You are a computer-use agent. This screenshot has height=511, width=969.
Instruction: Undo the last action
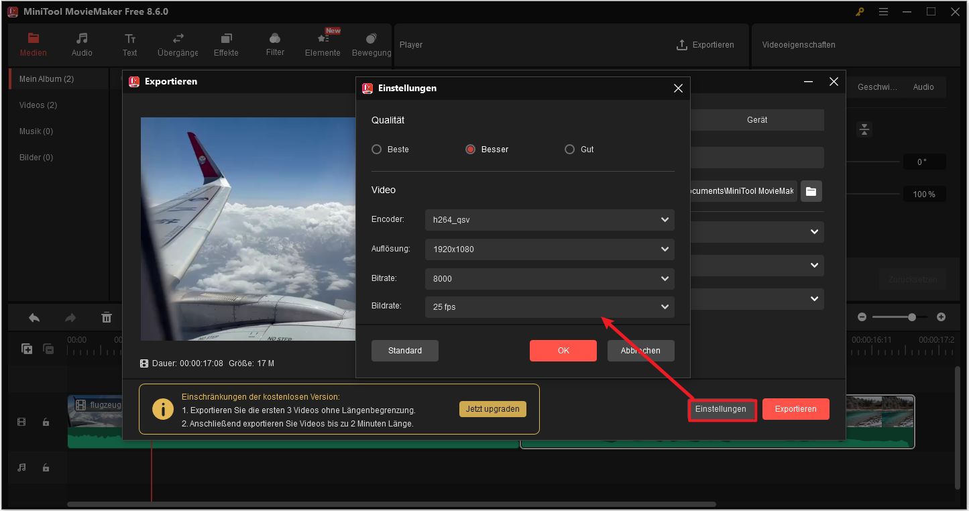34,317
